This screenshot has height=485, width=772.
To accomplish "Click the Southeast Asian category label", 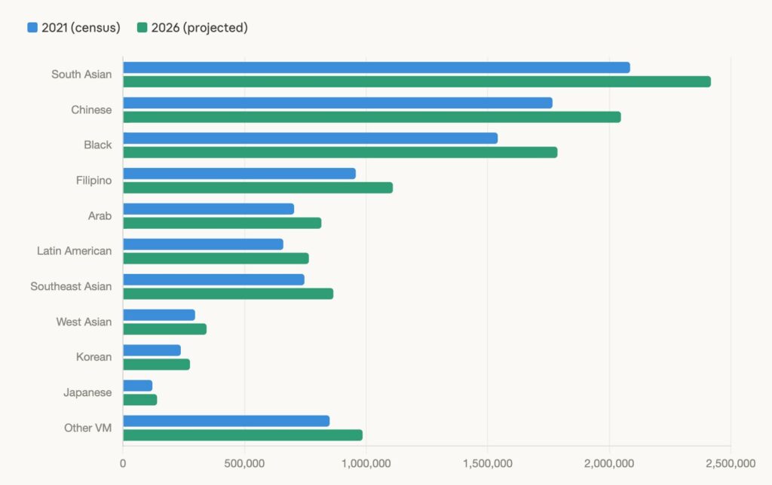I will tap(71, 286).
